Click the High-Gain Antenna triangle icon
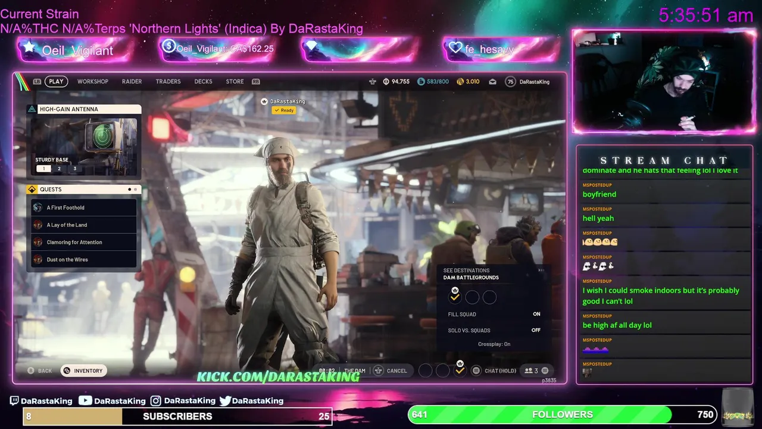 (32, 109)
